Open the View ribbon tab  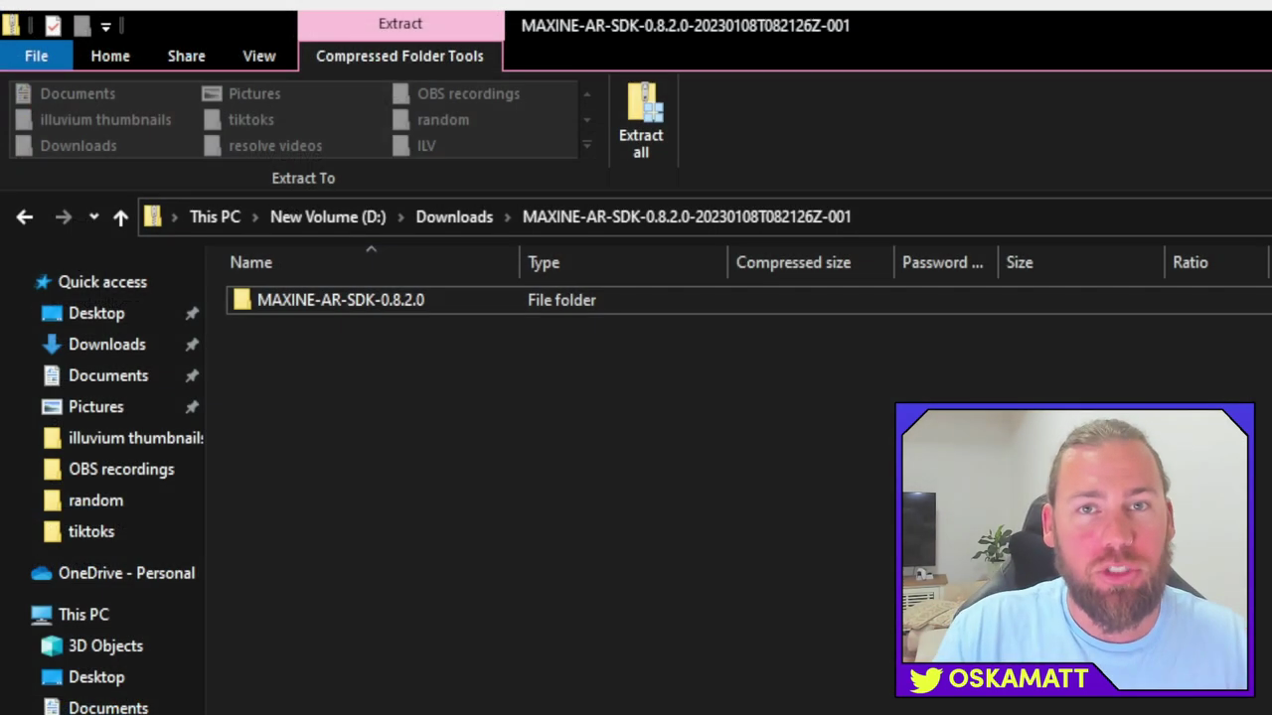[x=259, y=57]
